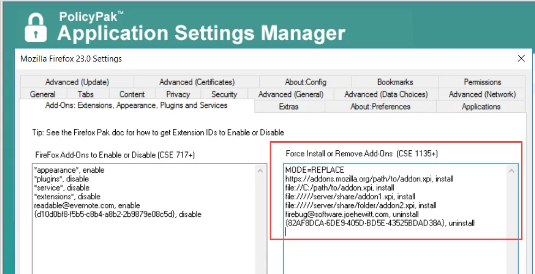Select the About:Config tab

[x=306, y=82]
